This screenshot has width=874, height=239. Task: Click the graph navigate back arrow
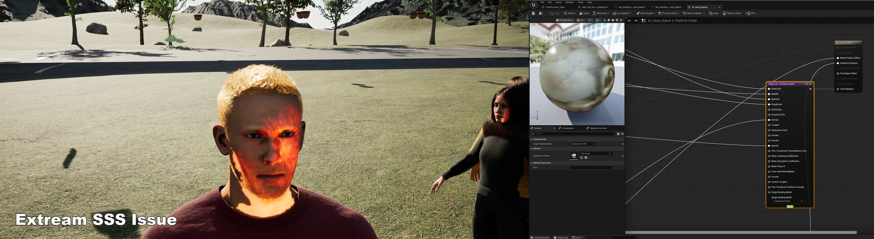click(630, 20)
